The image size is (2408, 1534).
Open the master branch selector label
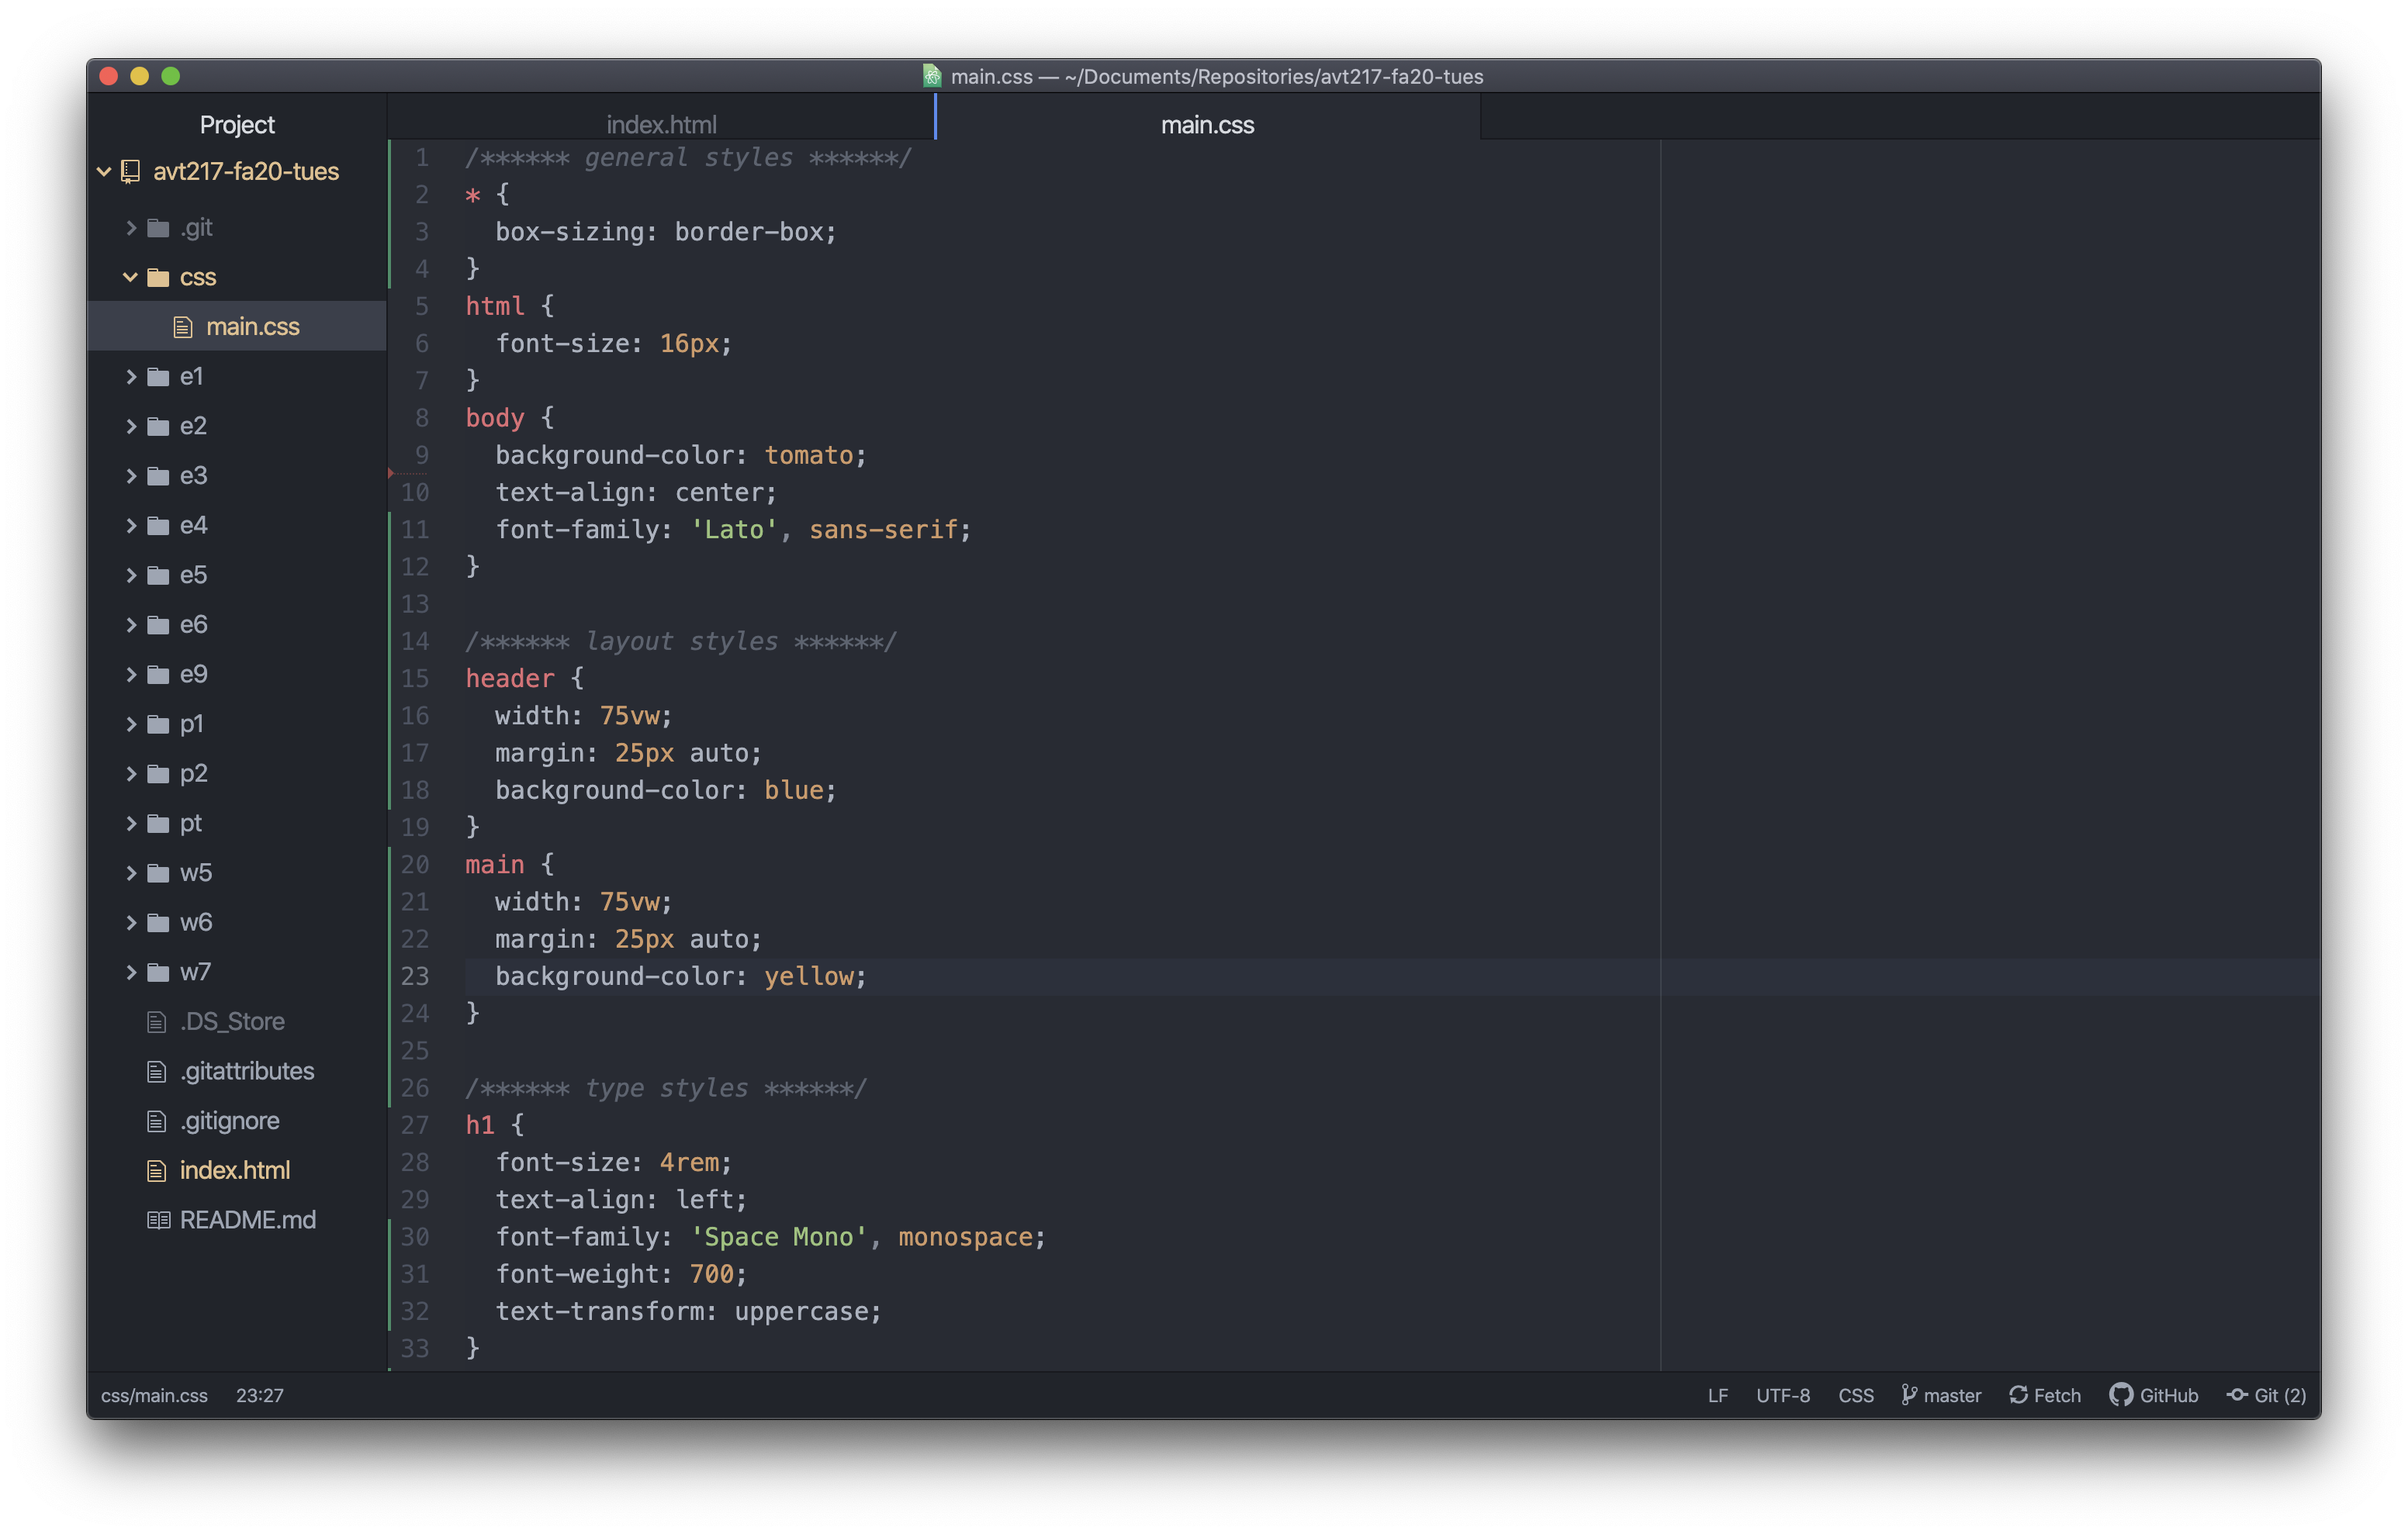pyautogui.click(x=1952, y=1395)
